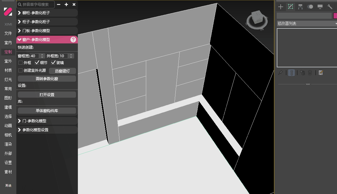Click the empty modifier stack list
This screenshot has height=194, width=337.
(x=307, y=48)
